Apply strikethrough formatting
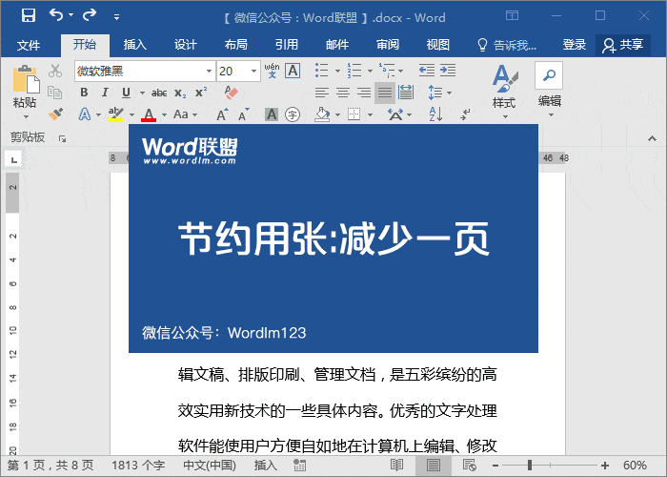Image resolution: width=667 pixels, height=477 pixels. click(x=159, y=93)
